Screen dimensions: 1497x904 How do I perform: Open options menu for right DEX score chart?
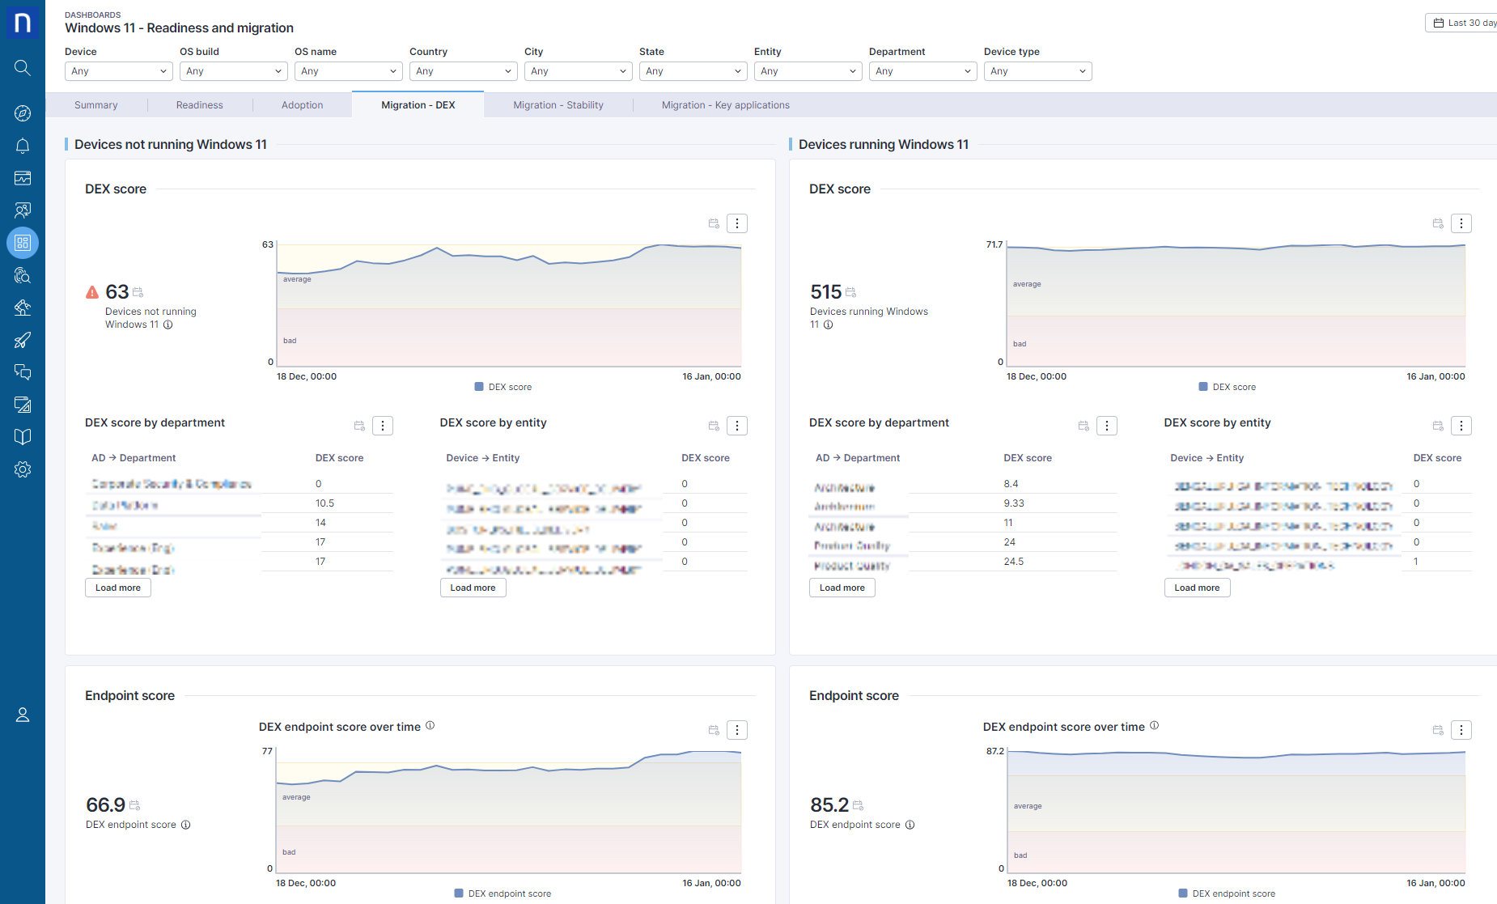[x=1461, y=223]
